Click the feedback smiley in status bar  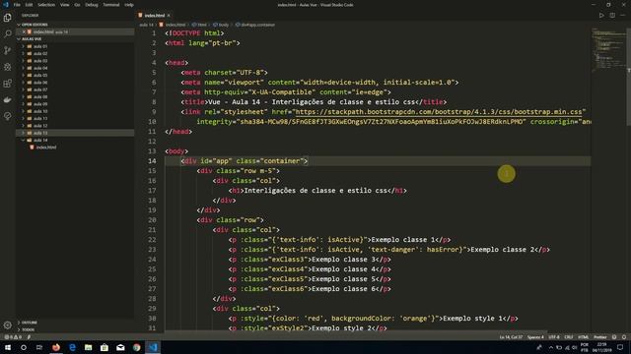tap(614, 337)
